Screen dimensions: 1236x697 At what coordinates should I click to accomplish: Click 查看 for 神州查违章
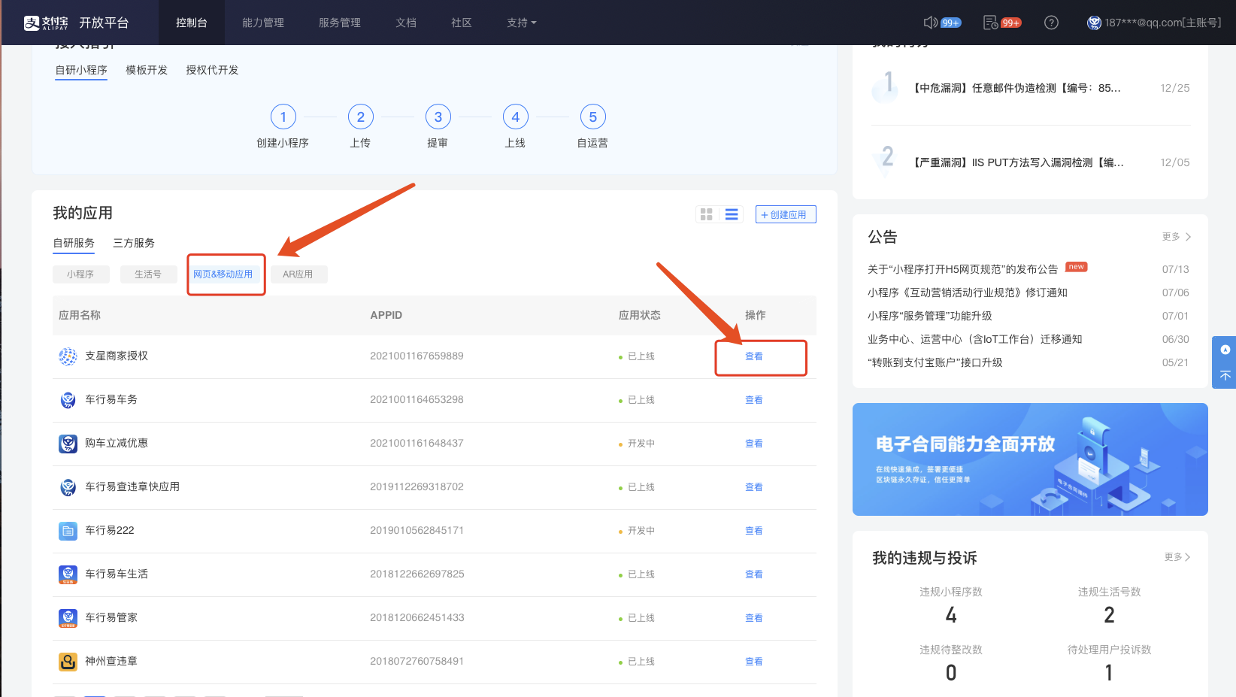coord(754,662)
